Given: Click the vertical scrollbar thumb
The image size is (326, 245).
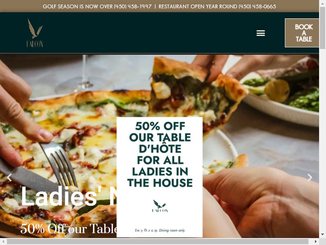Looking at the screenshot, I should [322, 27].
